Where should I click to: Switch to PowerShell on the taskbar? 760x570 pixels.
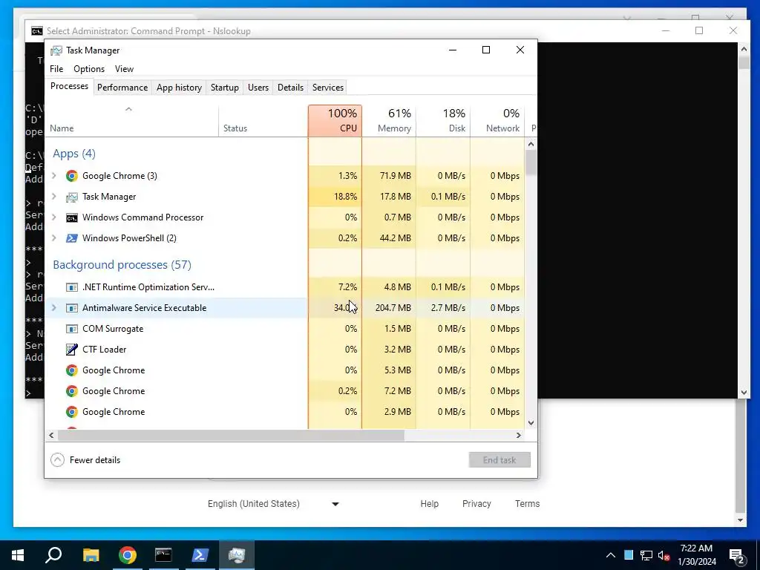[x=200, y=555]
